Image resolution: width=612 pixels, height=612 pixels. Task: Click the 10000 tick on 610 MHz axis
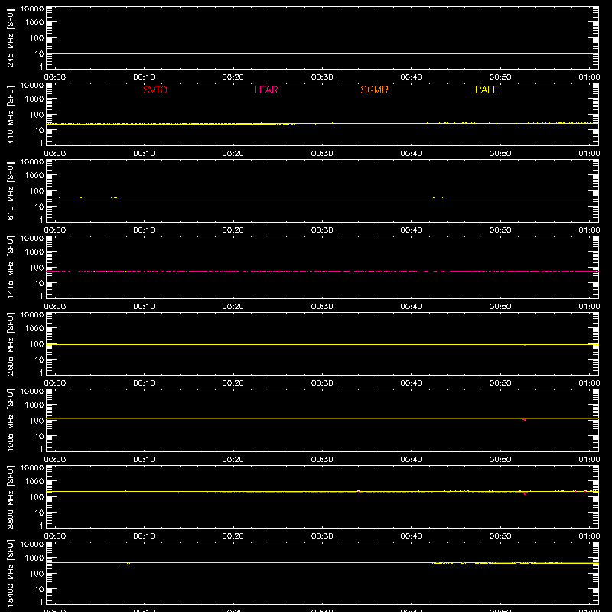pos(32,162)
